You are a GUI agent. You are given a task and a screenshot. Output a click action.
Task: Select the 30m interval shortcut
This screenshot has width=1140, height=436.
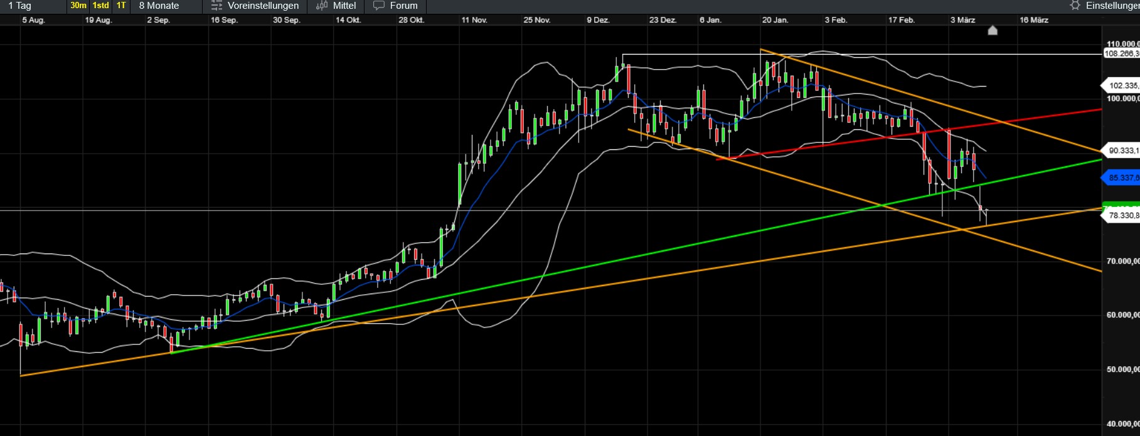click(x=78, y=6)
